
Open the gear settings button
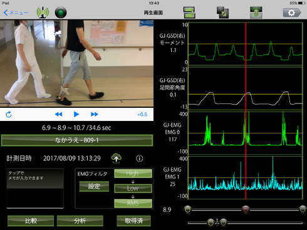point(292,13)
